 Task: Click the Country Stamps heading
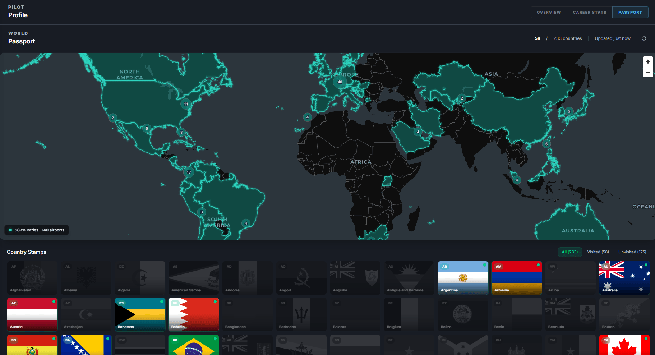tap(27, 252)
